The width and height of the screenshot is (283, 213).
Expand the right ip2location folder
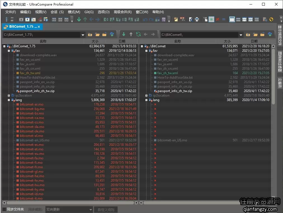pyautogui.click(x=146, y=95)
